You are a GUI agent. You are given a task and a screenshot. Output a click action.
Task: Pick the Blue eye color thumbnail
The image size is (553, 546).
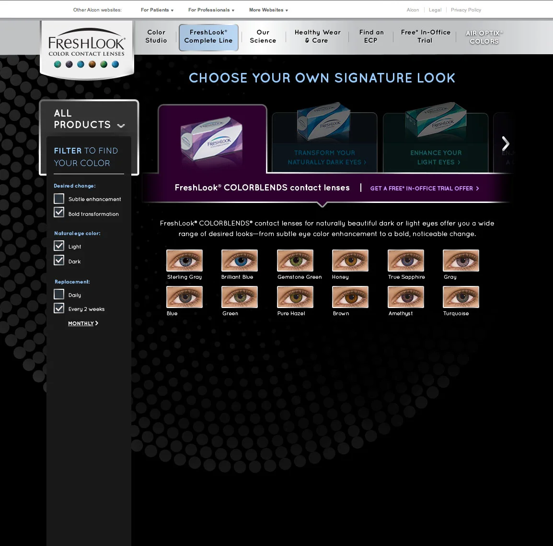tap(184, 297)
